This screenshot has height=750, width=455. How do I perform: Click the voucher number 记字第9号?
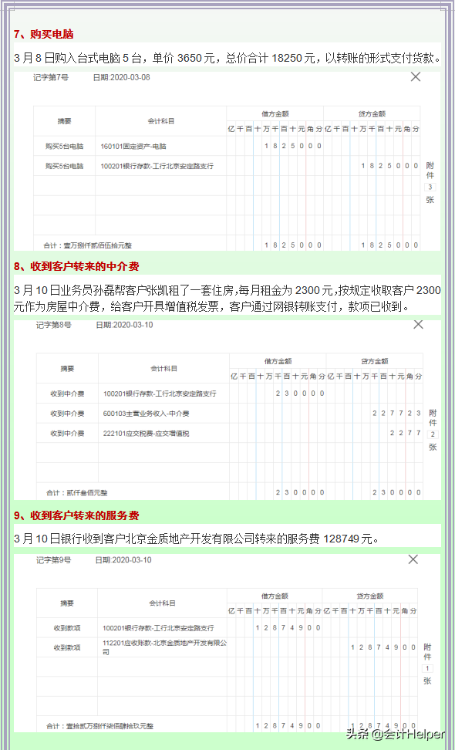click(x=53, y=559)
